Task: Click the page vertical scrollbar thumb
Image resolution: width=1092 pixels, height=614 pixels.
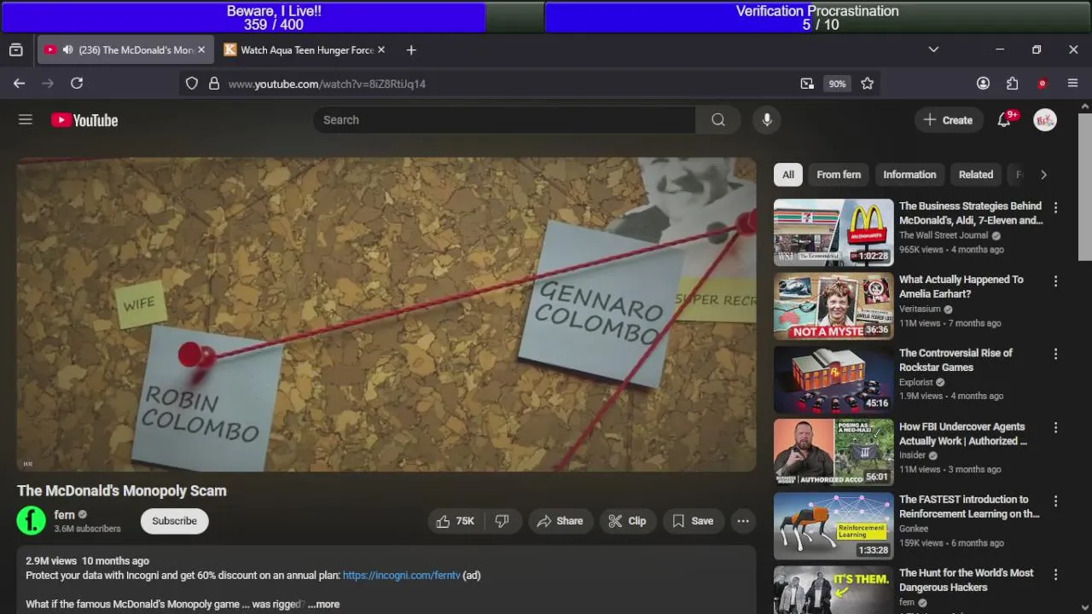Action: pyautogui.click(x=1084, y=186)
